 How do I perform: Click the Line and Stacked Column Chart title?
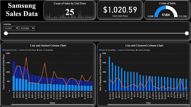tap(48, 45)
